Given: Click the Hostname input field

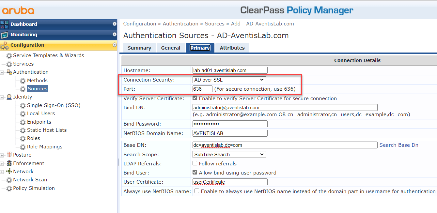Looking at the screenshot, I should (x=230, y=70).
